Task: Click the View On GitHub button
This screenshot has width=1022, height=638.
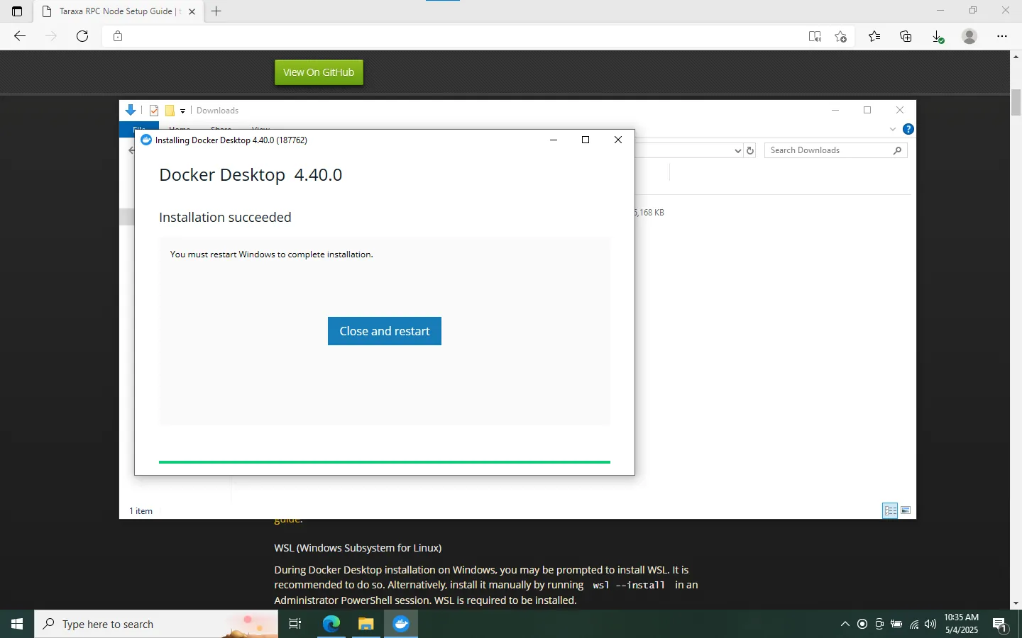Action: [318, 72]
